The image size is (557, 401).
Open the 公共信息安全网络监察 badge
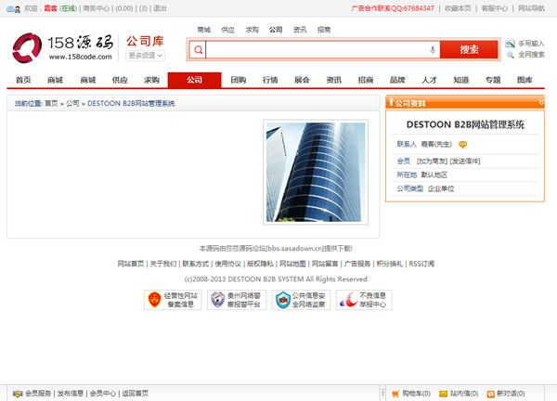point(301,300)
